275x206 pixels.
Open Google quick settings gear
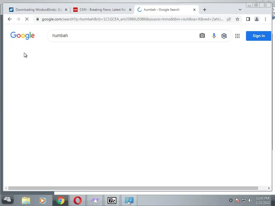click(x=224, y=36)
